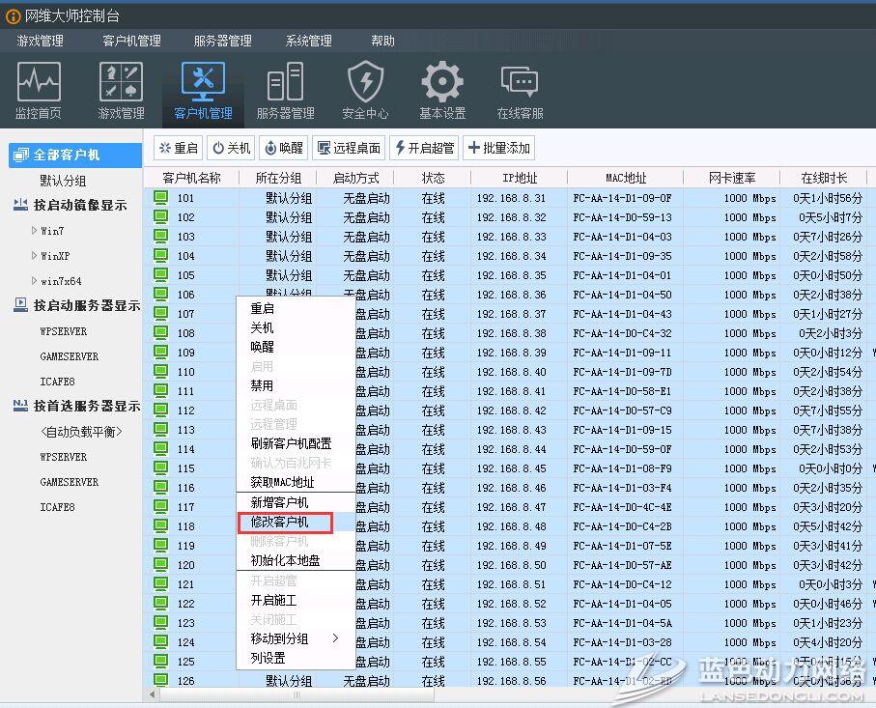Select the 服务器管理 server management icon
This screenshot has height=708, width=876.
click(285, 92)
